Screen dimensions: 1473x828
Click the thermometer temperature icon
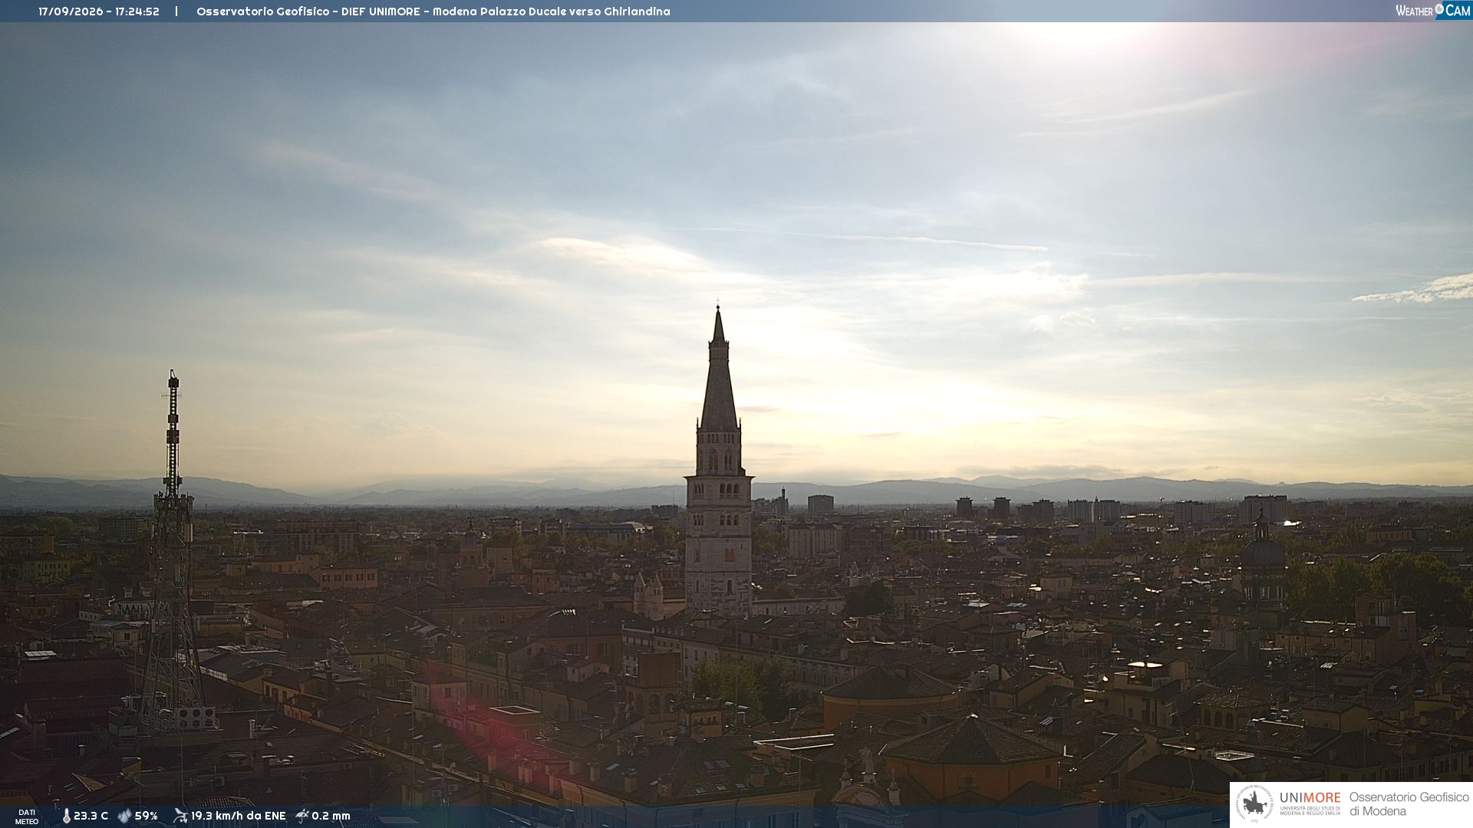(66, 816)
